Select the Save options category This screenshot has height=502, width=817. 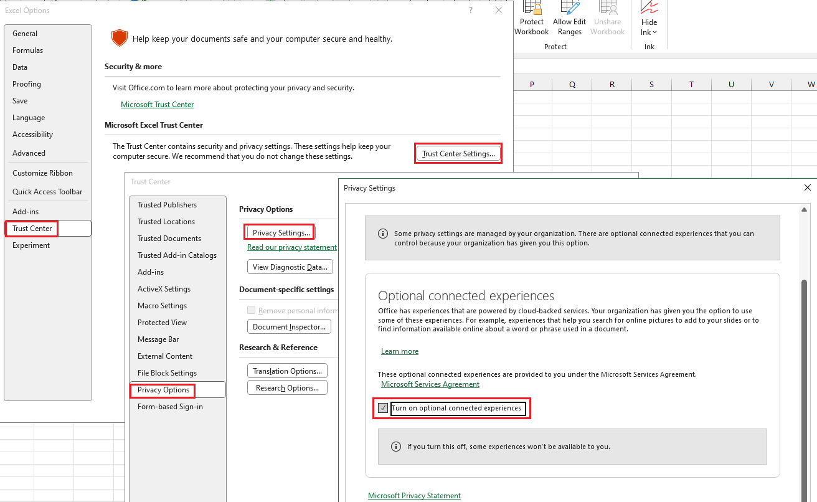(x=48, y=101)
